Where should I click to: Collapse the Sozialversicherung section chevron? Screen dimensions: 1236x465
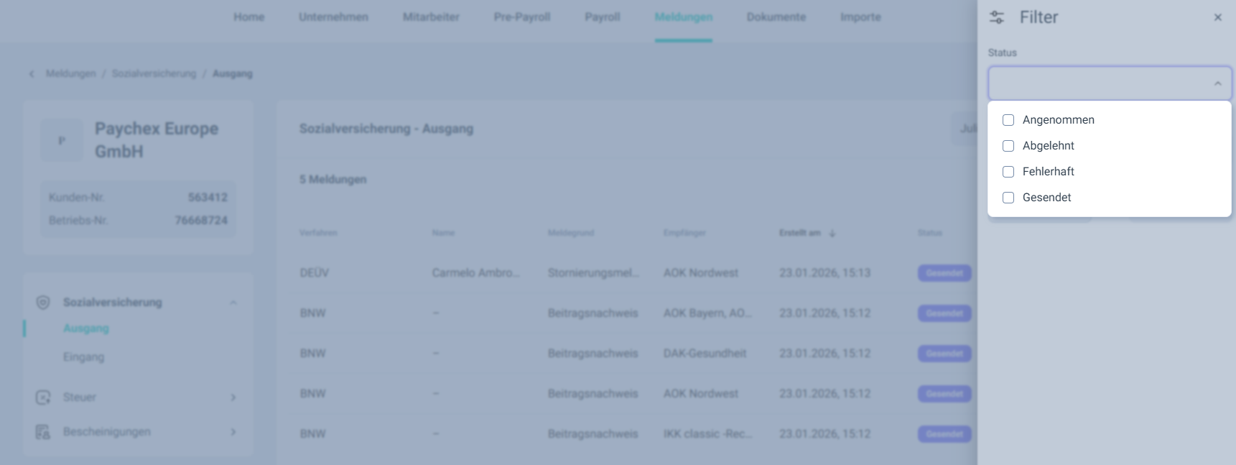point(233,303)
